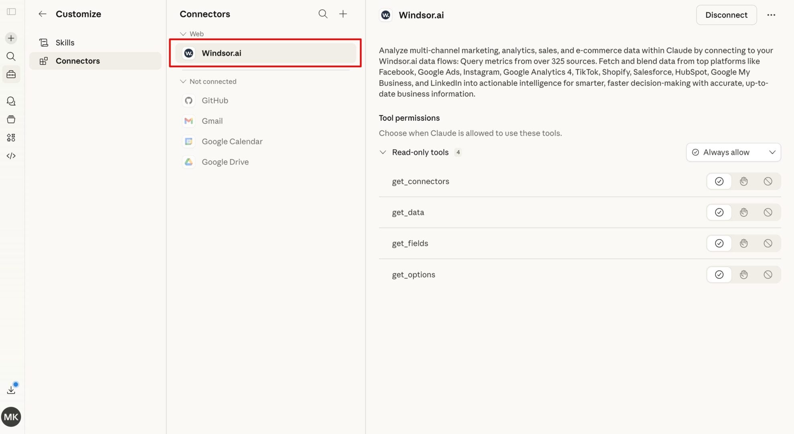This screenshot has height=434, width=794.
Task: Open the download icon with blue badge
Action: 11,389
